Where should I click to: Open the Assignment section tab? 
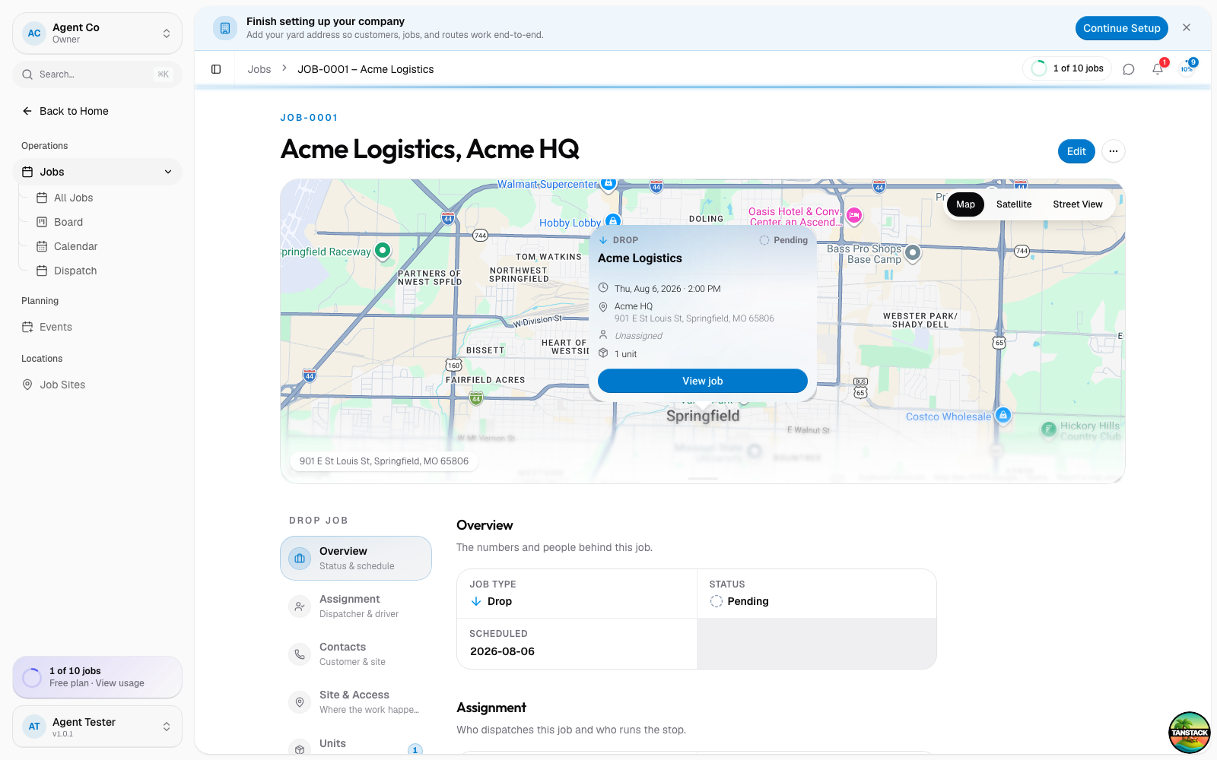click(x=356, y=606)
